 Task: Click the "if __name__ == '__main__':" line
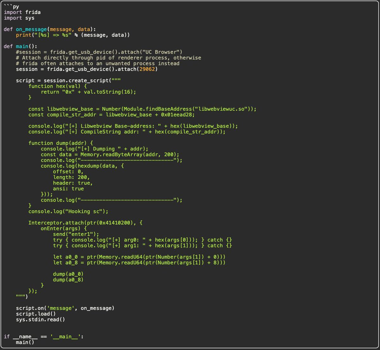point(44,337)
